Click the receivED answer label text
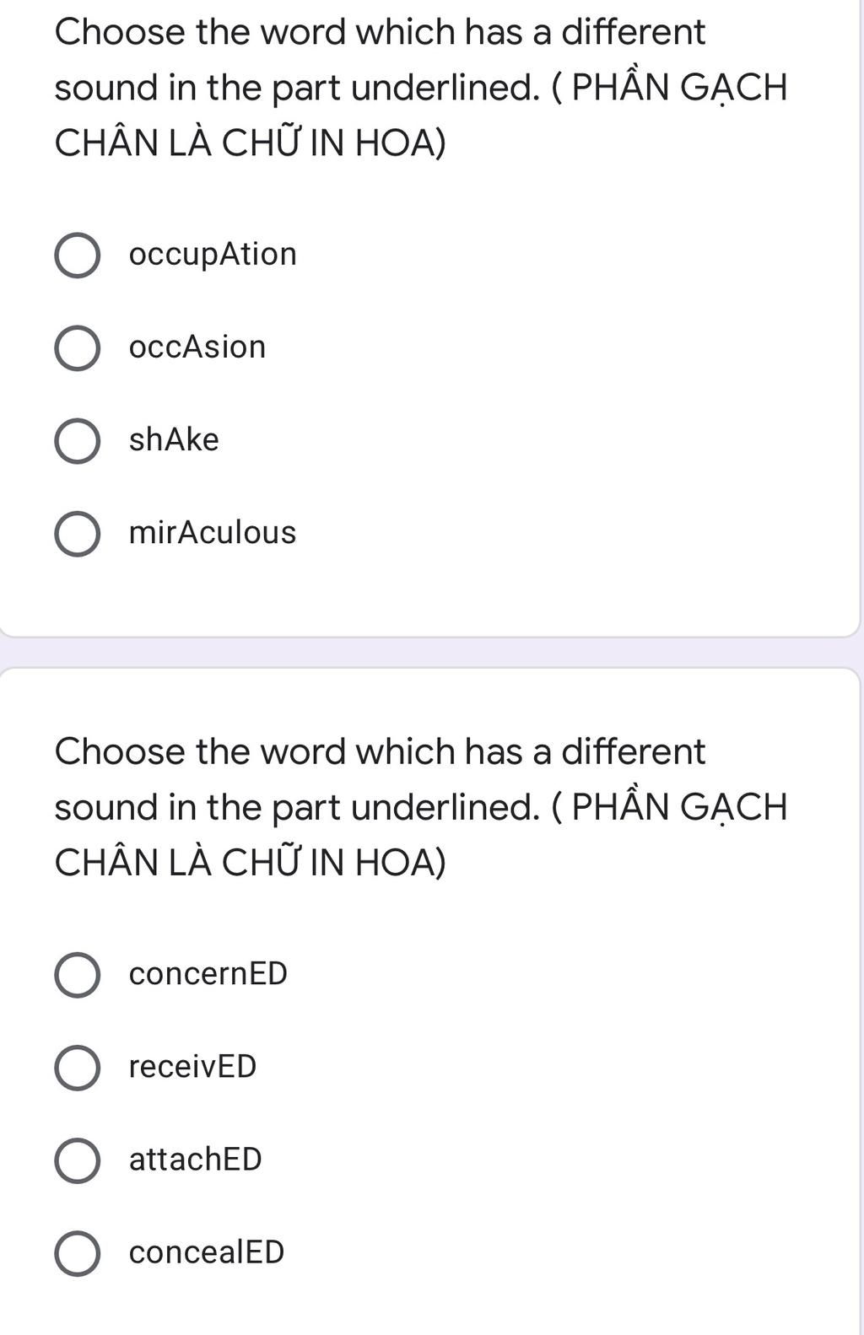 point(192,1066)
